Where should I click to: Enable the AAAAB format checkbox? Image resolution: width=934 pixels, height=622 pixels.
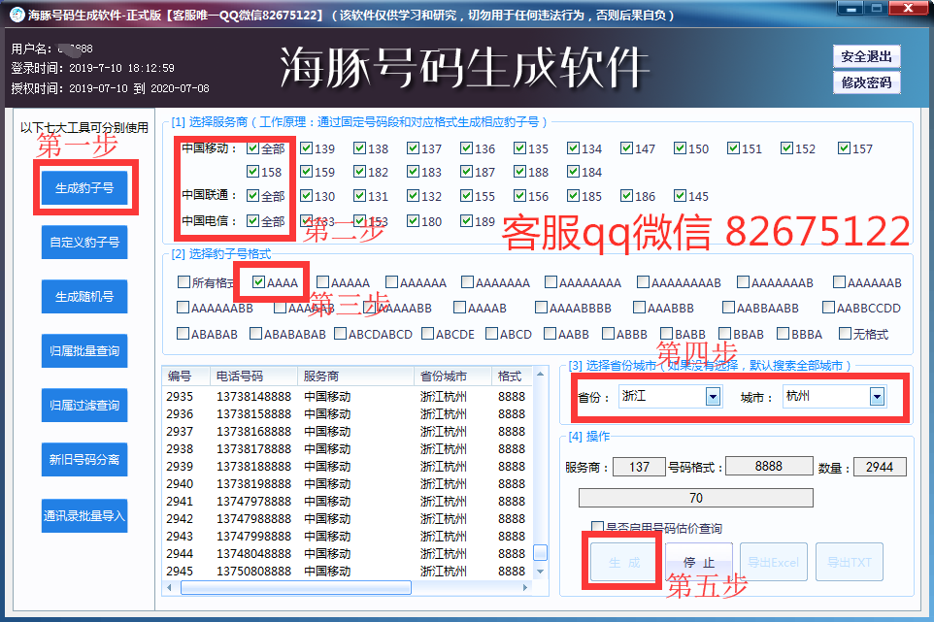click(x=460, y=308)
